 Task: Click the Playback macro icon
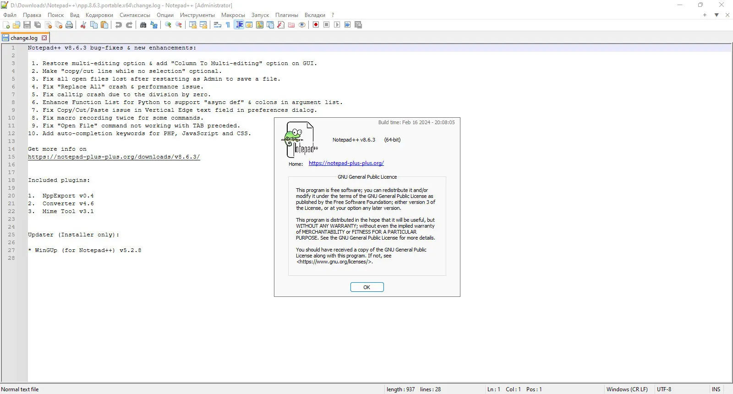coord(337,25)
